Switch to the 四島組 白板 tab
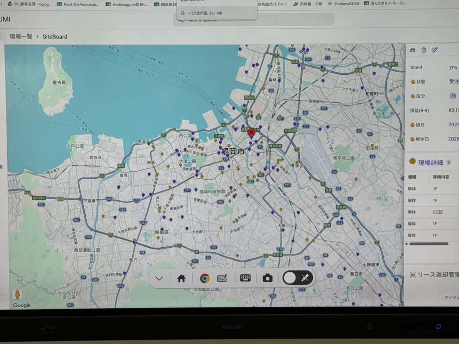This screenshot has width=459, height=344. tap(308, 4)
